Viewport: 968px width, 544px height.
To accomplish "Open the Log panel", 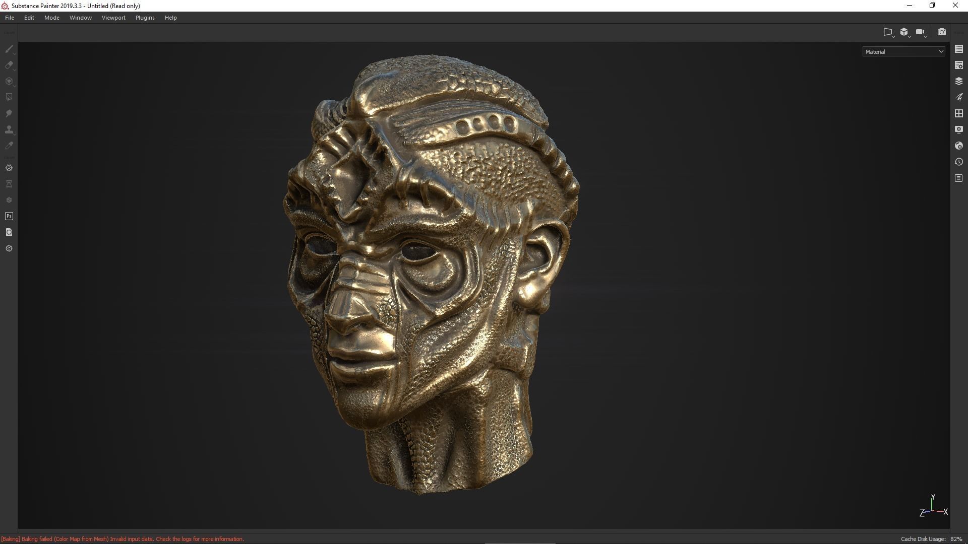I will tap(959, 178).
